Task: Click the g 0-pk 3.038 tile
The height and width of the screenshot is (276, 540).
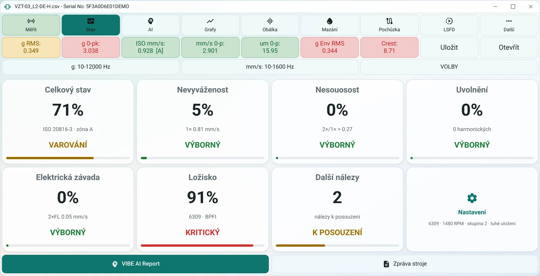Action: click(x=91, y=47)
